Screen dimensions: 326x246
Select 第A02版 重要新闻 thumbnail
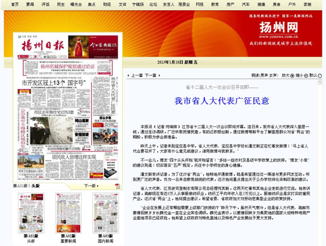[x=68, y=213]
